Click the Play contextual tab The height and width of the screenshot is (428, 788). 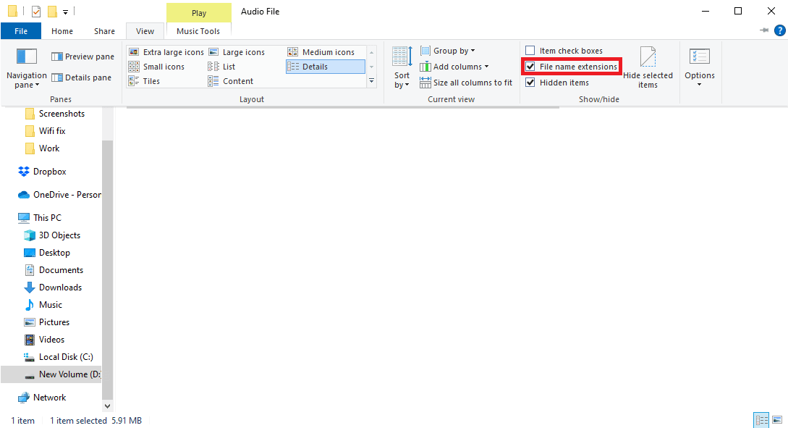point(199,13)
